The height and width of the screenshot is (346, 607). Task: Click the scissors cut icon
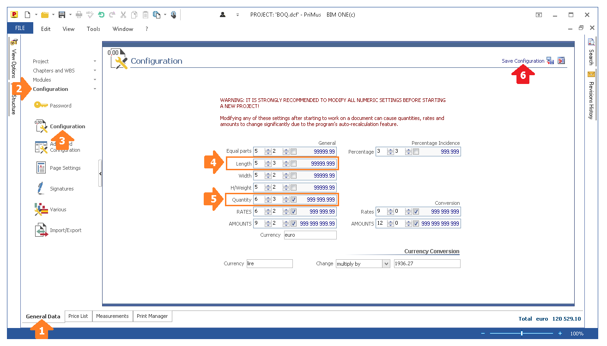click(123, 15)
